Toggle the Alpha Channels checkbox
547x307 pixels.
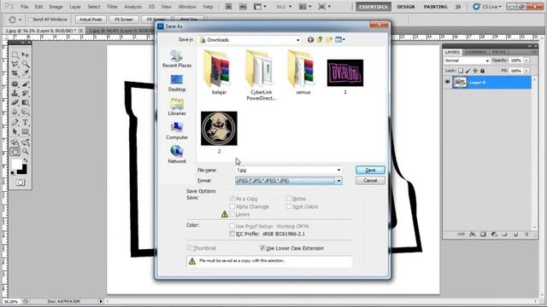(x=232, y=206)
